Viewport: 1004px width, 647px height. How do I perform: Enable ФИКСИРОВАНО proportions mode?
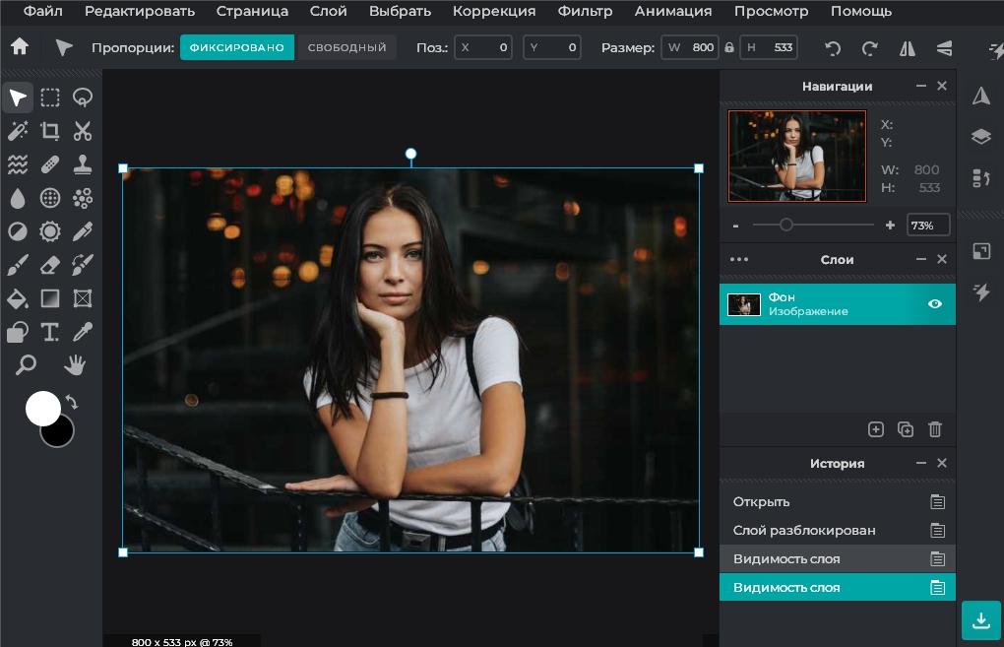click(236, 47)
